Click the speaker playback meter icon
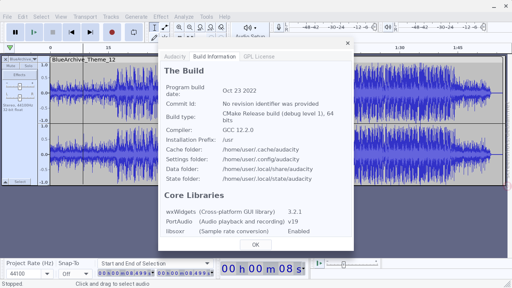Viewport: 512px width, 288px height. 388,27
